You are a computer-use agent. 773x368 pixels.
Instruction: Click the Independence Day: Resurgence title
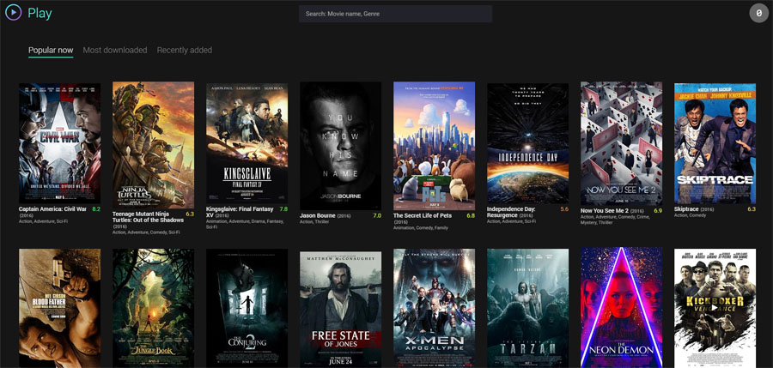[x=512, y=213]
